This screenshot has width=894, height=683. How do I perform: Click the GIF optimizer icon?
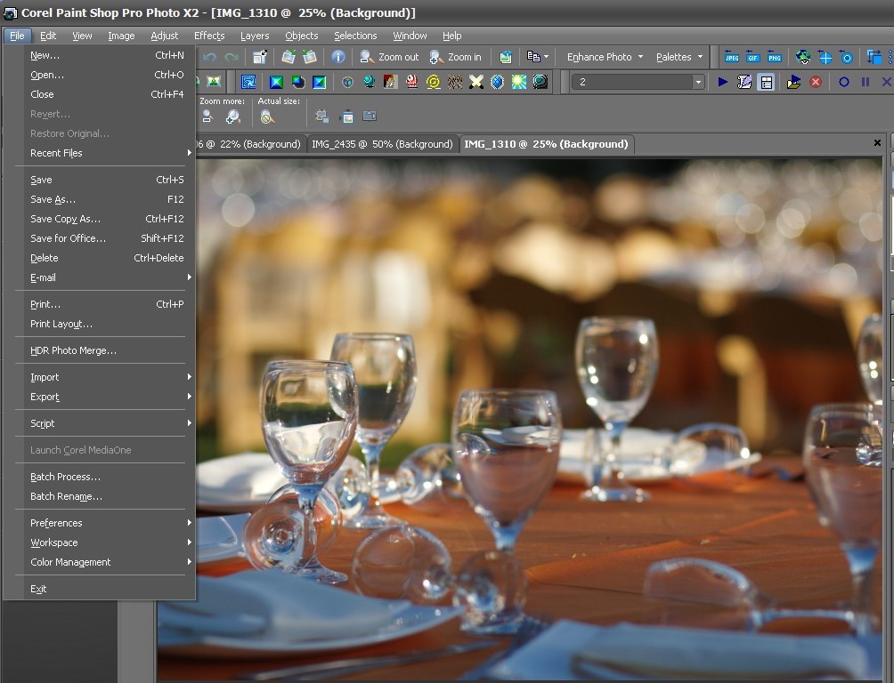752,57
